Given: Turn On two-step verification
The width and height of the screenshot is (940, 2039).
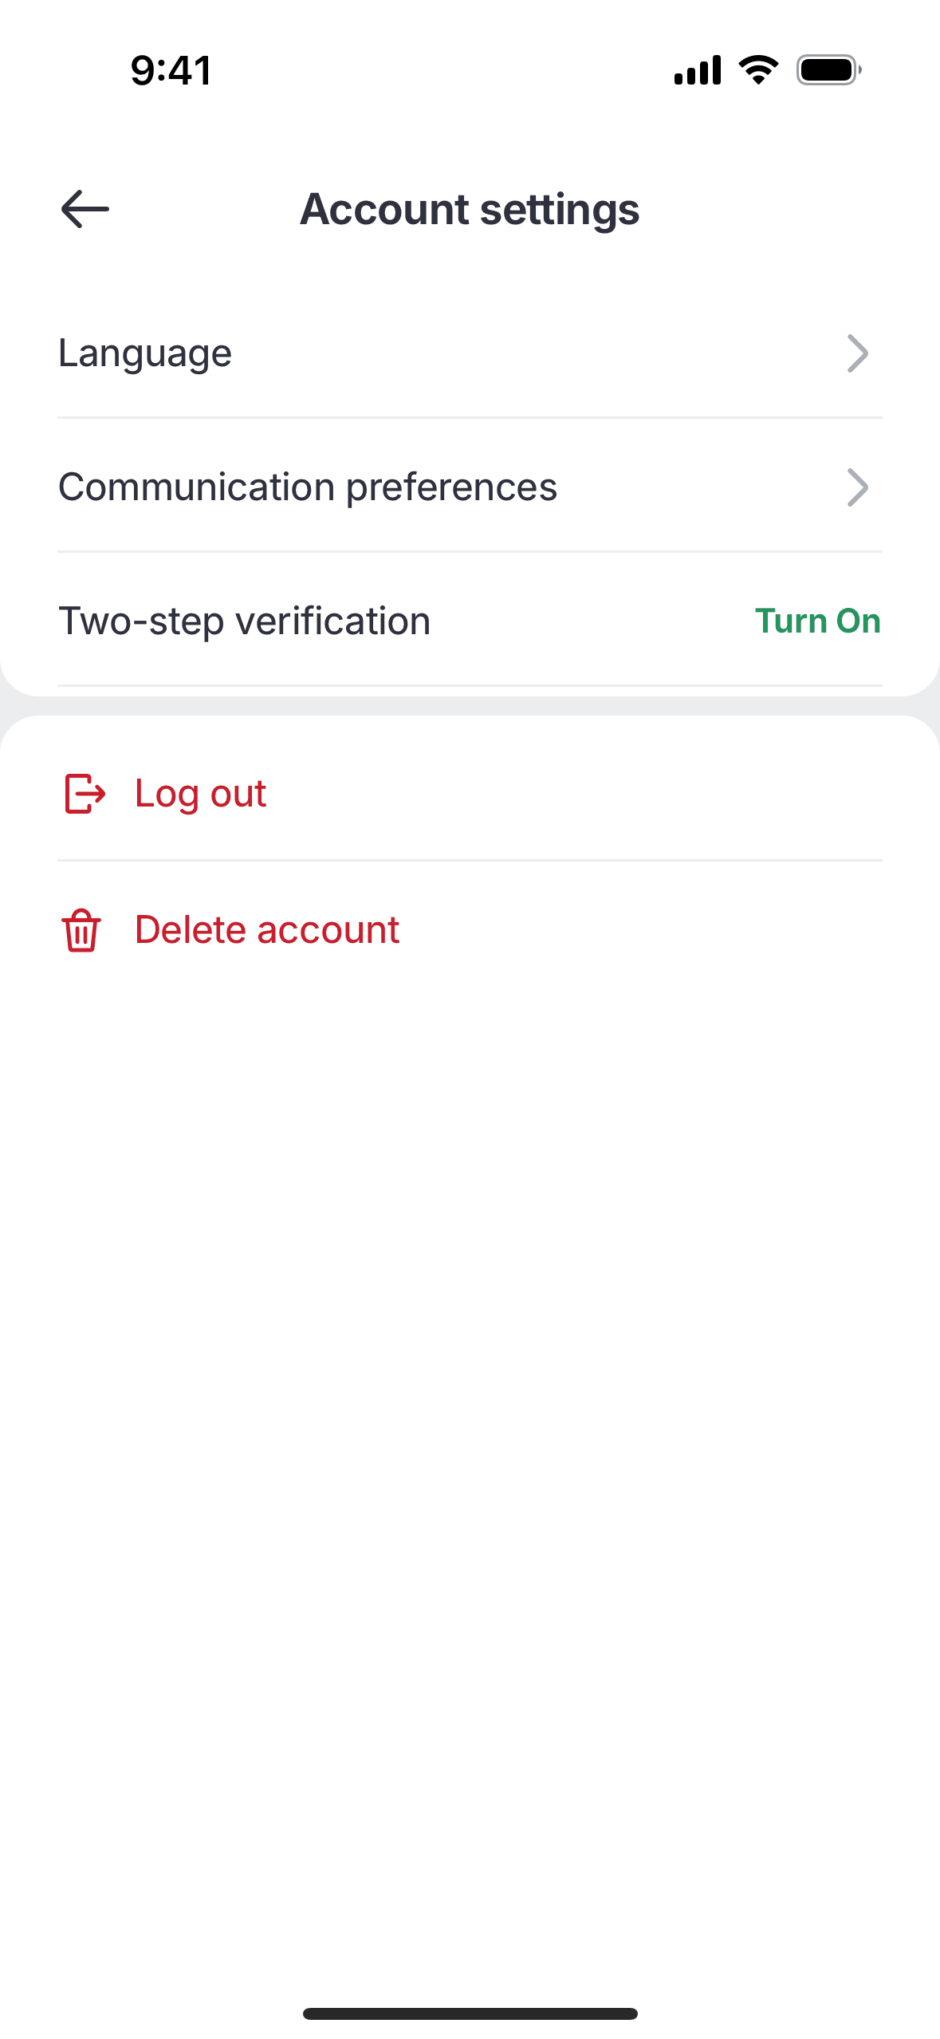Looking at the screenshot, I should coord(817,621).
